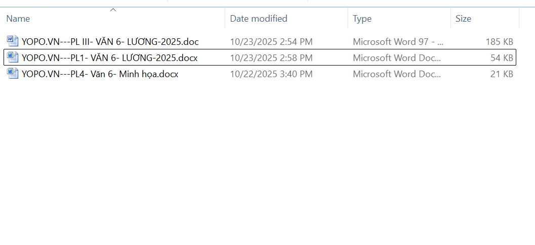Select the file name PL4- Văn 6- Minh họa.docx
This screenshot has width=535, height=245.
click(x=100, y=74)
